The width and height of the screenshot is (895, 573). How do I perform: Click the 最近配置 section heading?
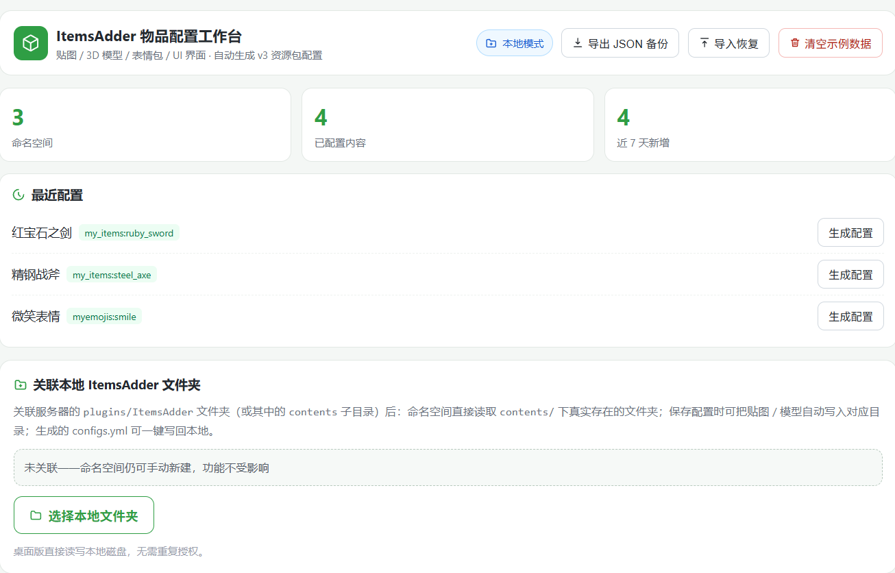(57, 195)
